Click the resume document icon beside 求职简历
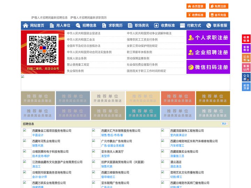 (x=104, y=25)
